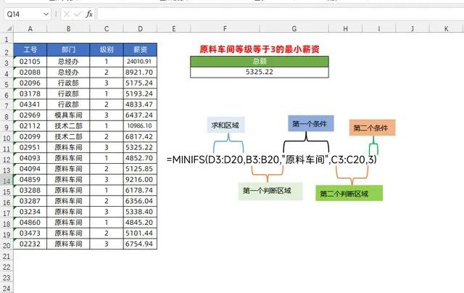Viewport: 464px width, 293px height.
Task: Click the Enter checkmark icon in formula bar
Action: click(77, 14)
